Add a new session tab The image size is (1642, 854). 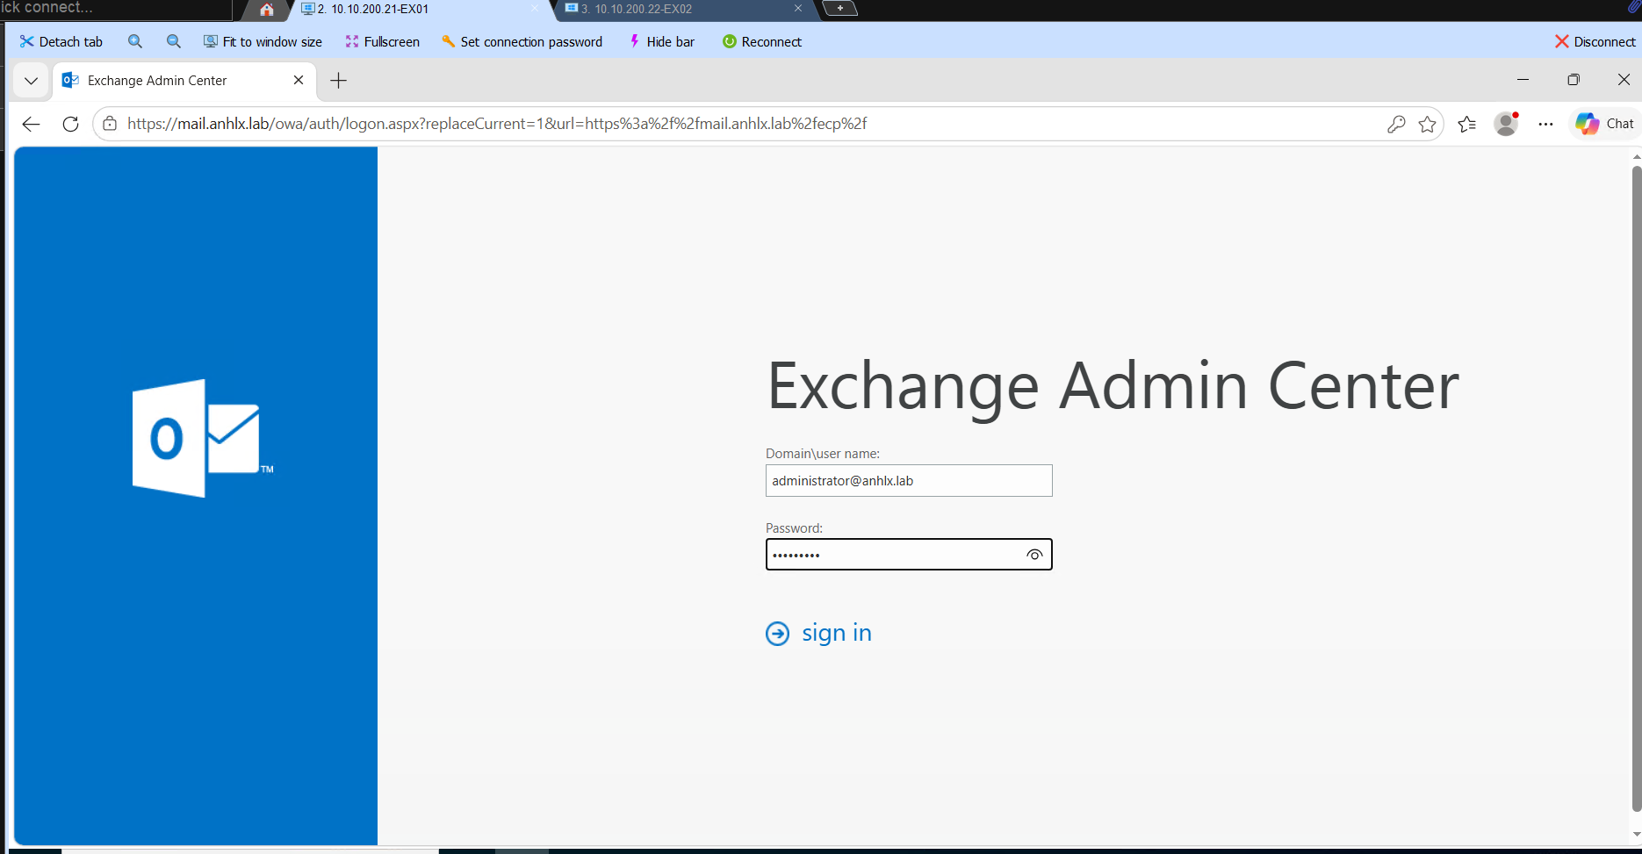(x=839, y=8)
